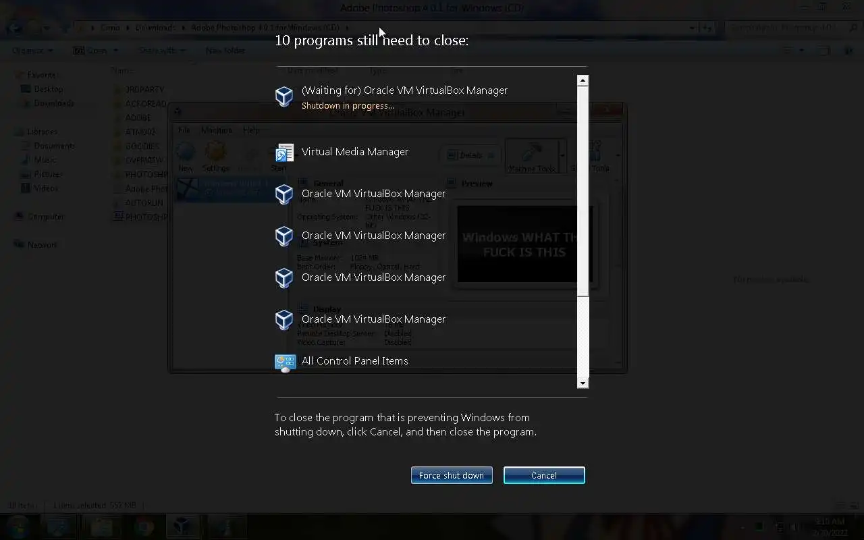Select Favorites in the Explorer sidebar

click(42, 75)
